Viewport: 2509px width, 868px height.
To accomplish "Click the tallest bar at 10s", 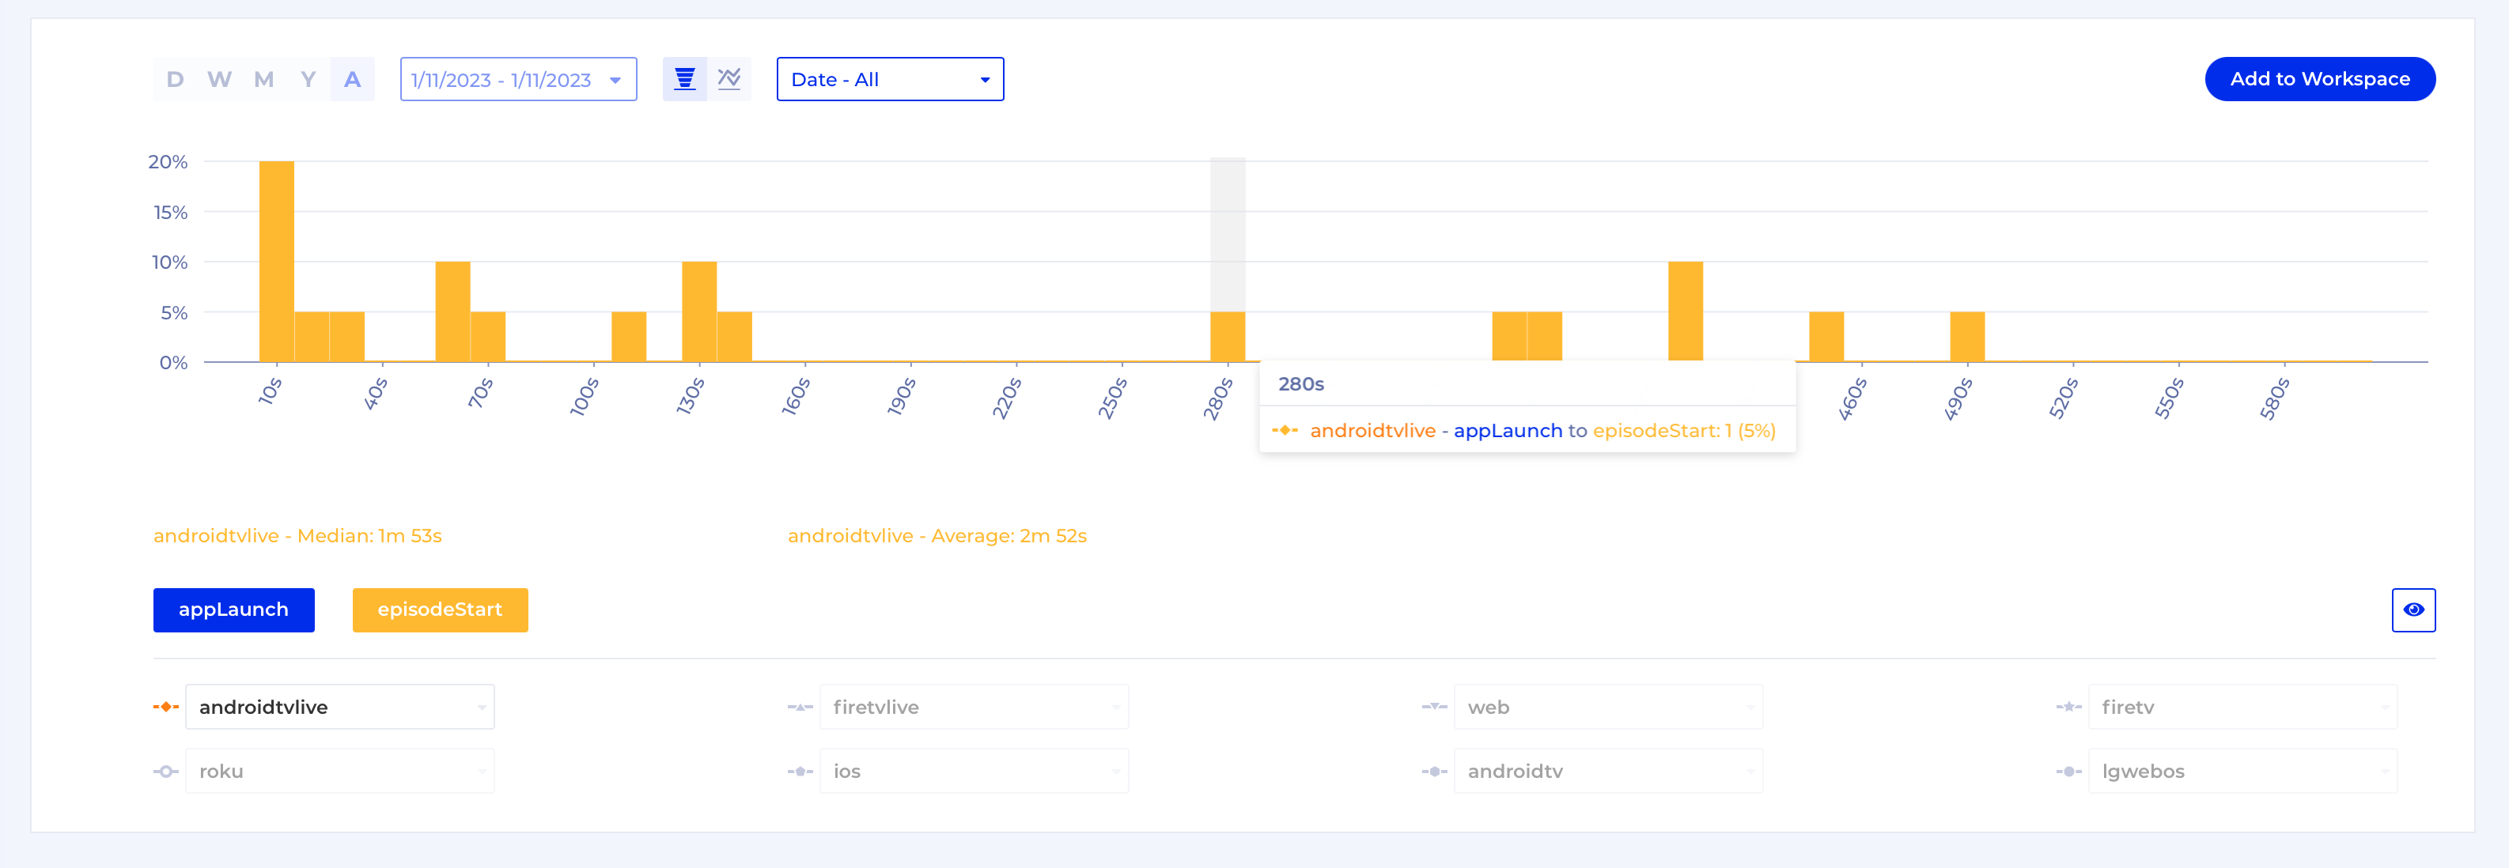I will click(x=277, y=261).
